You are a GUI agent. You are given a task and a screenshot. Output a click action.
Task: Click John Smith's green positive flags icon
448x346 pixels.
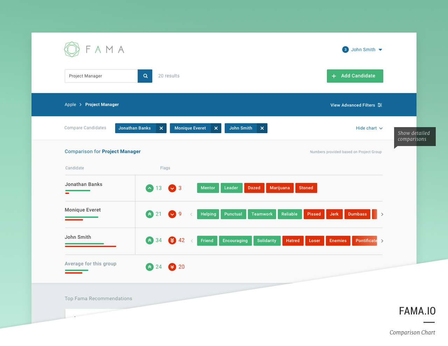click(149, 240)
